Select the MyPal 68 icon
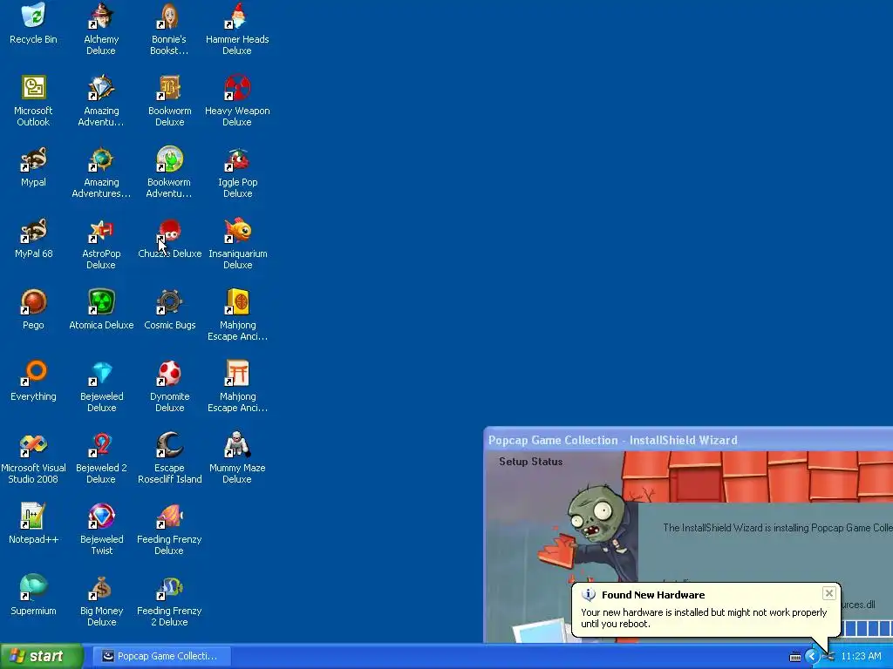Image resolution: width=893 pixels, height=669 pixels. point(34,230)
